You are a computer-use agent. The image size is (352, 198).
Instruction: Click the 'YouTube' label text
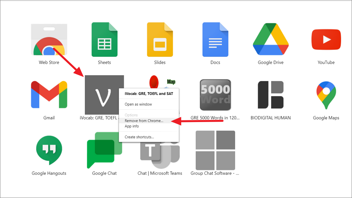[x=326, y=62]
